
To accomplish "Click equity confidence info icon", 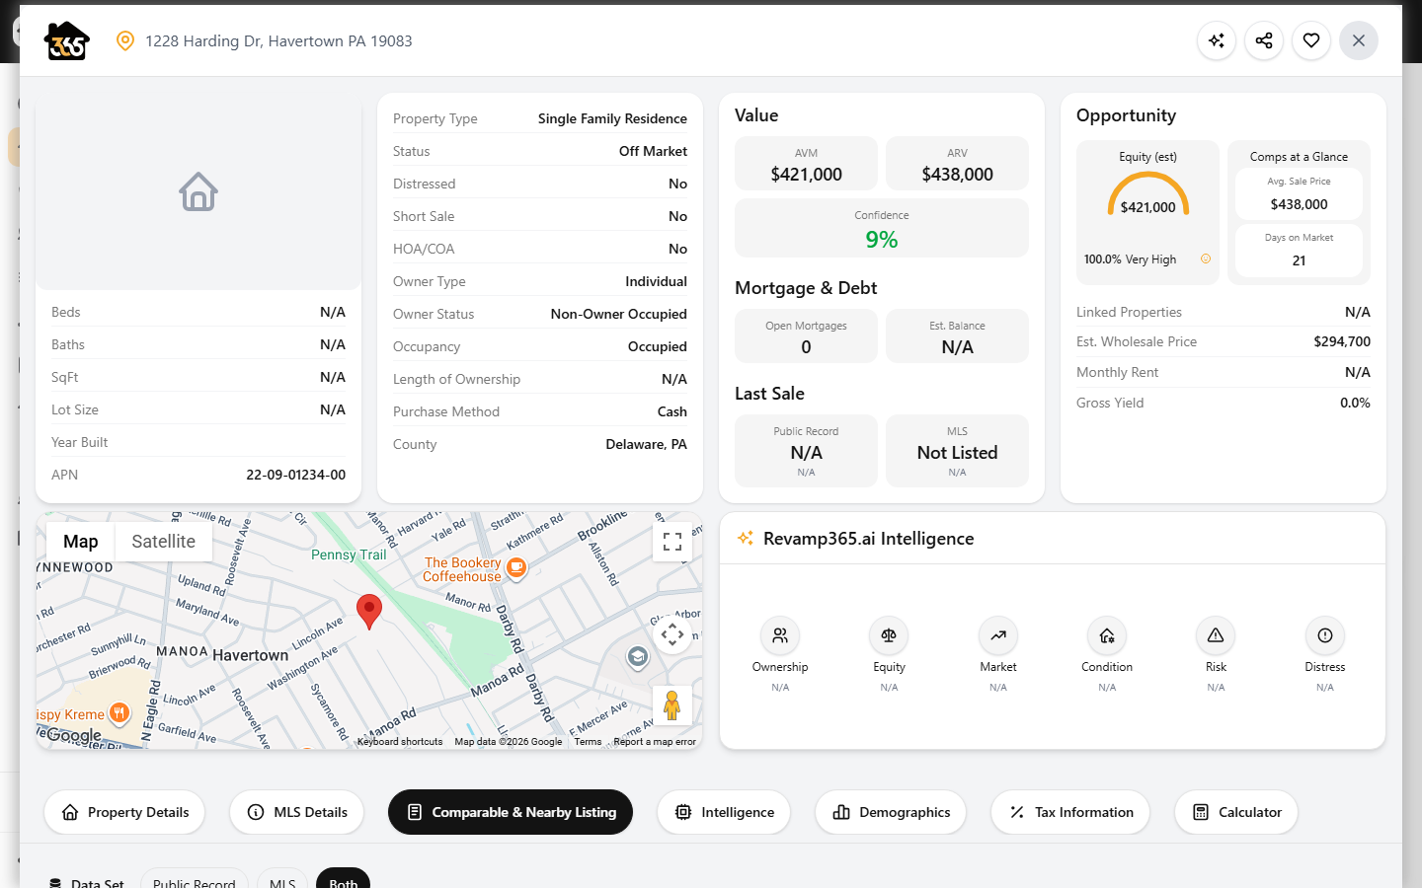I will click(x=1206, y=259).
